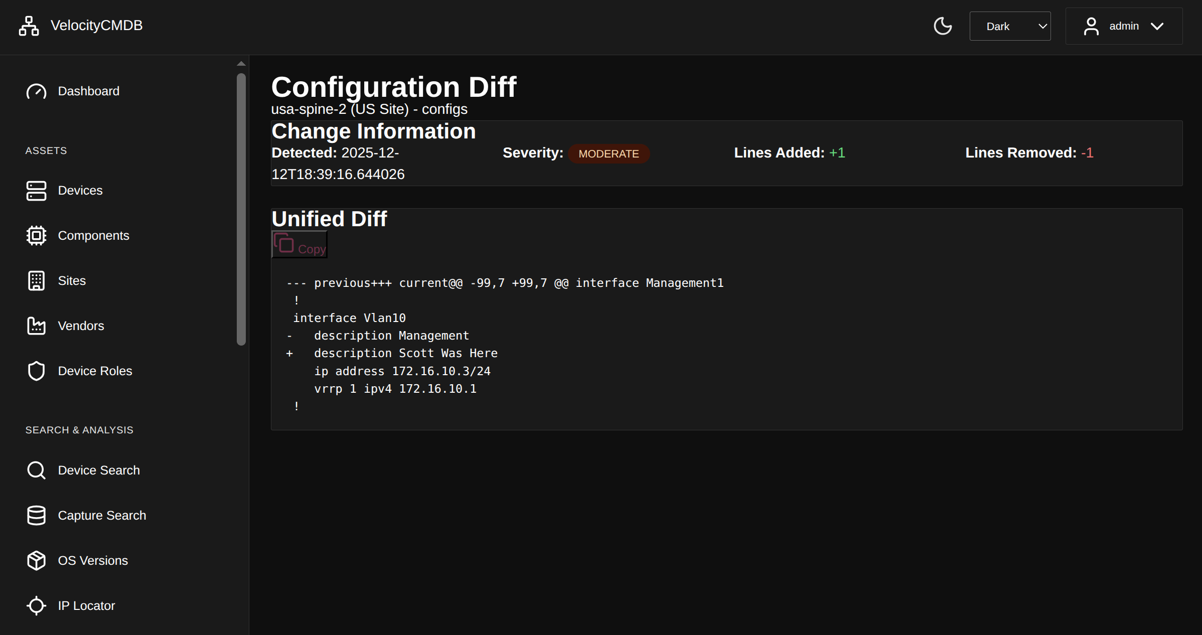The height and width of the screenshot is (635, 1202).
Task: Click the sidebar scrollbar thumb
Action: [x=241, y=209]
